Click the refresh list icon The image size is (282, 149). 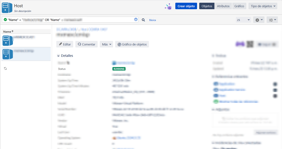[x=5, y=68]
